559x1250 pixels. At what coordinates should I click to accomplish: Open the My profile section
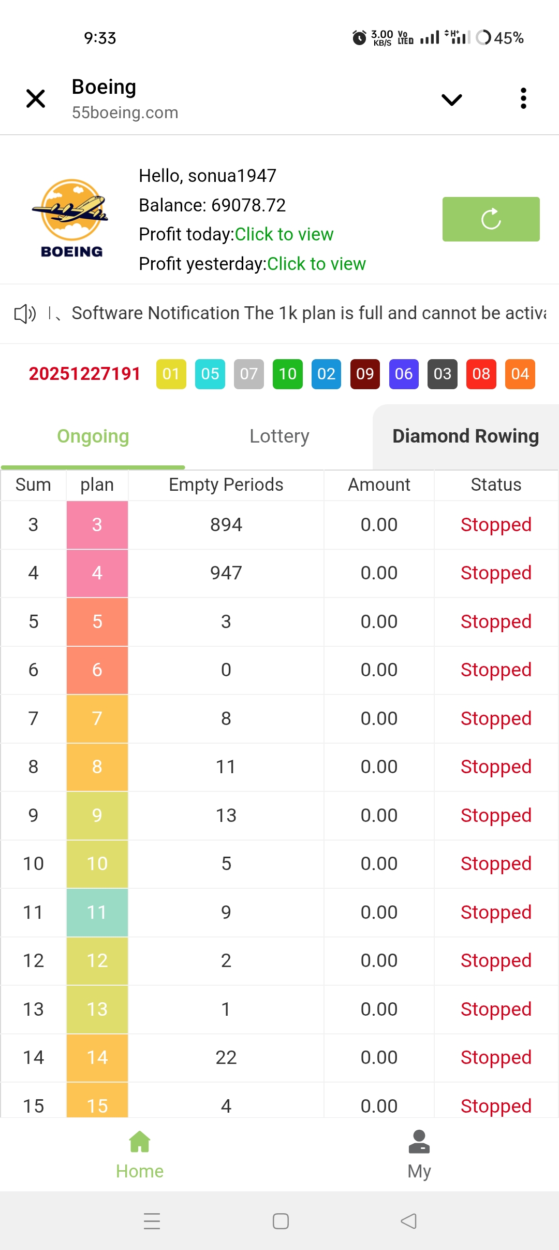[419, 1154]
